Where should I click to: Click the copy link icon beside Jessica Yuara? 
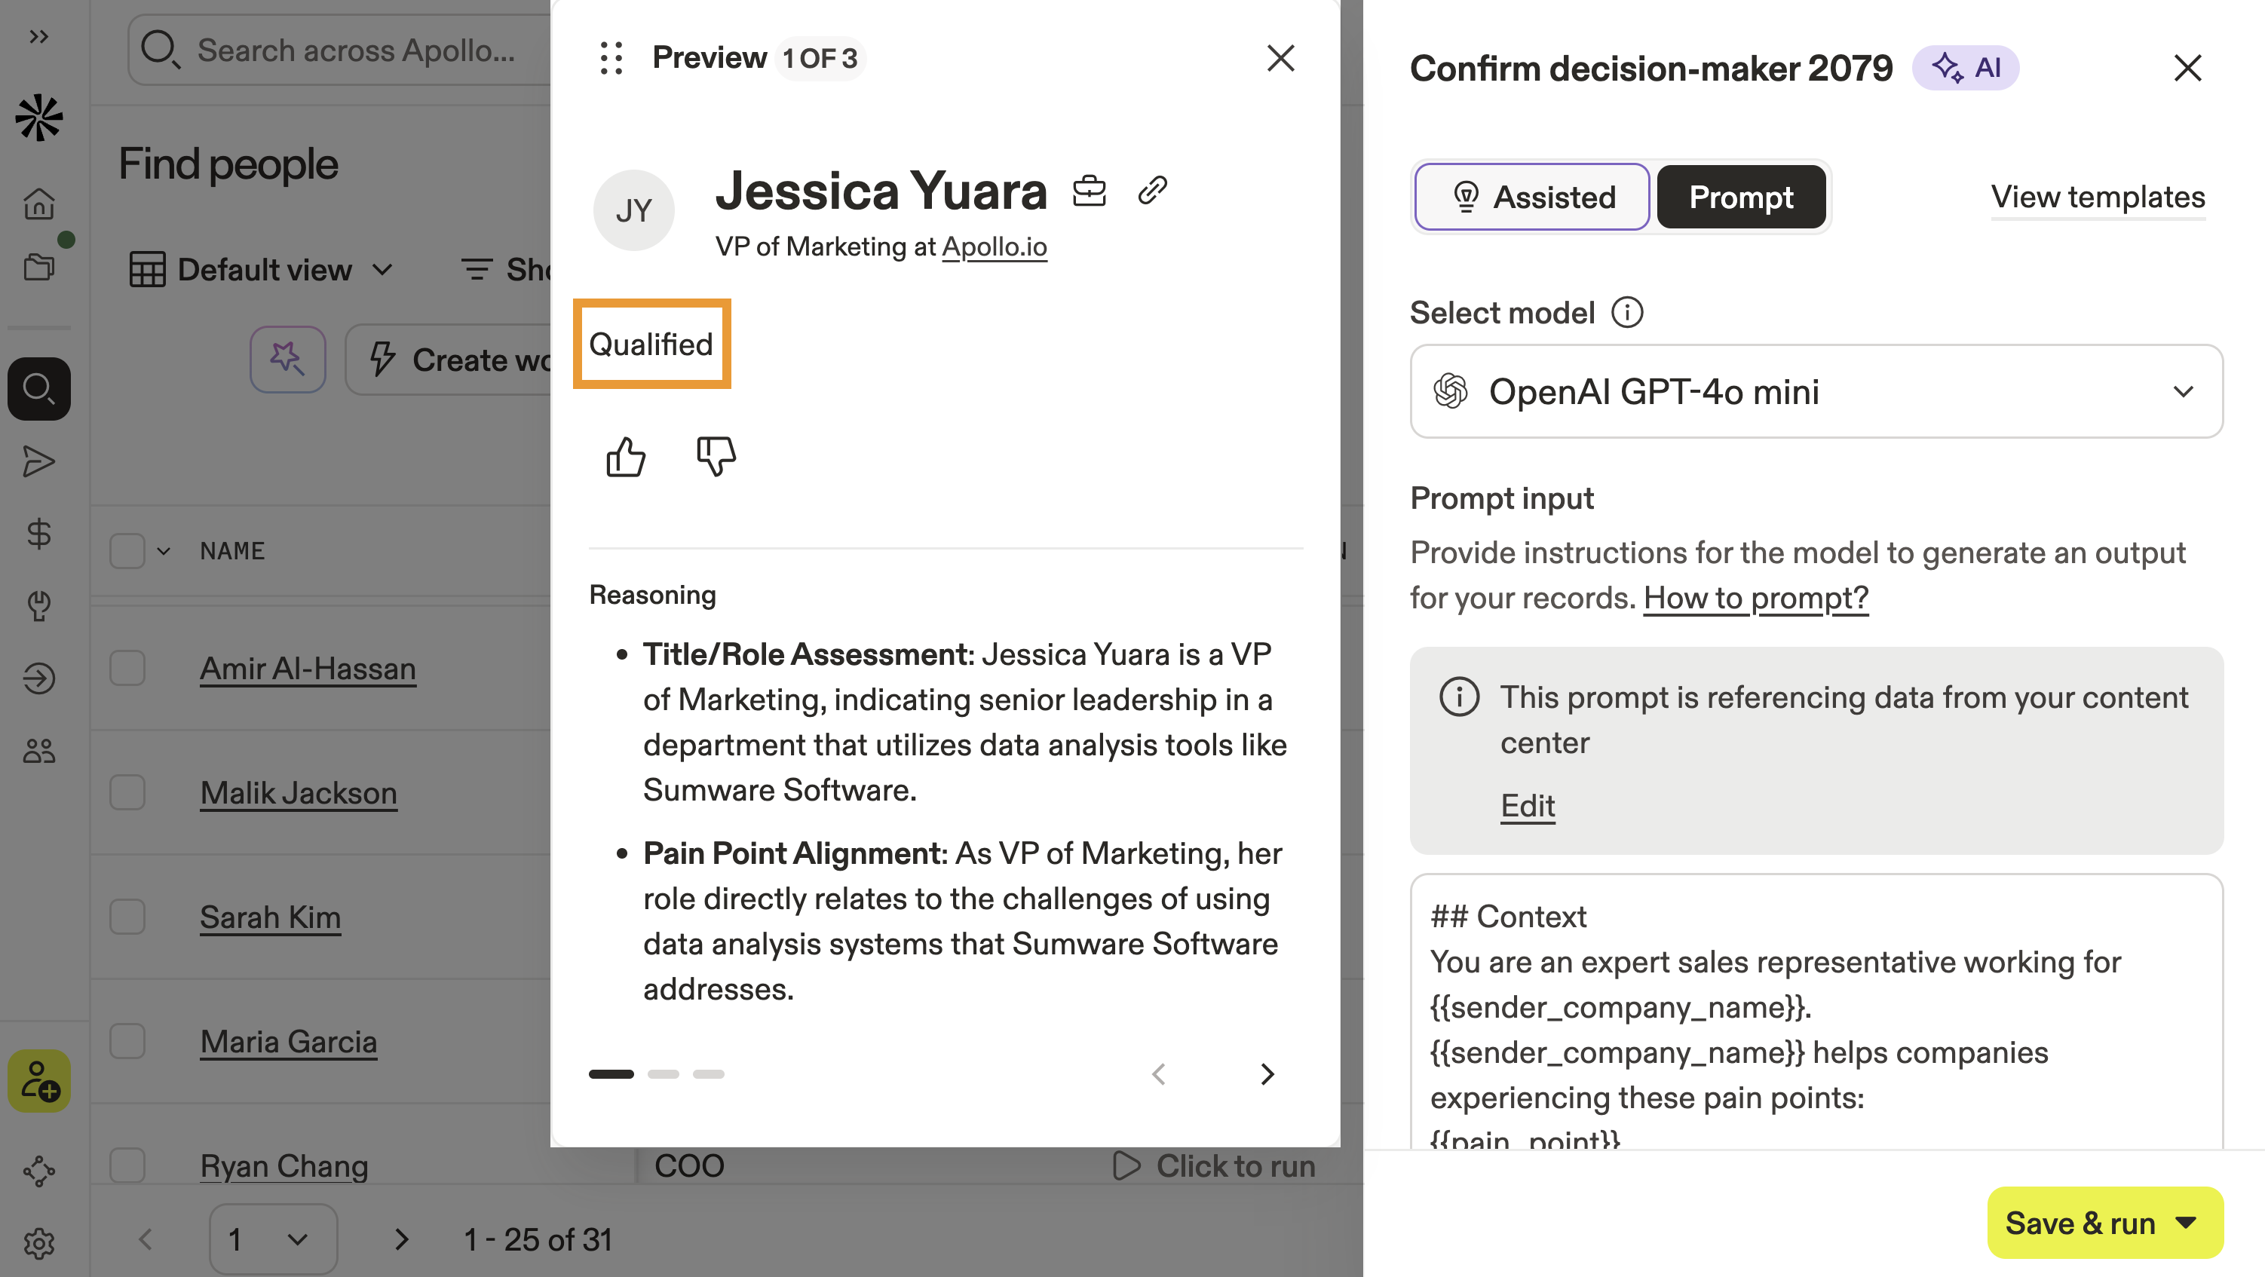pos(1152,190)
